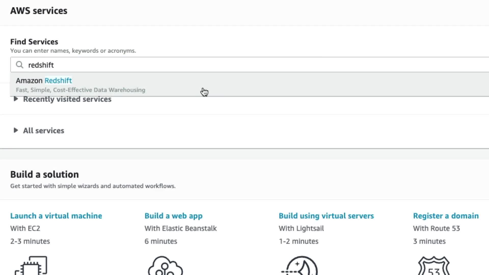The image size is (489, 275).
Task: Click the Route 53 shield icon
Action: (x=434, y=266)
